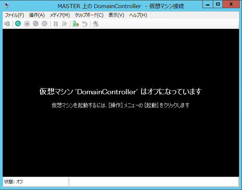Image resolution: width=242 pixels, height=190 pixels.
Task: Click the window system icon in the title bar
Action: coord(6,6)
